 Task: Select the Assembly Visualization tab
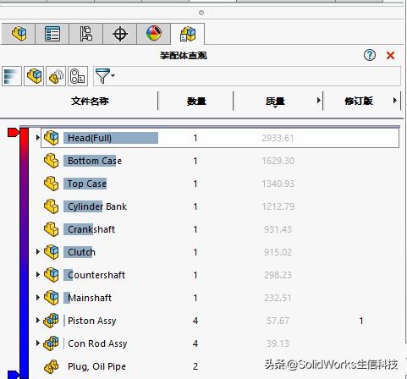(x=188, y=34)
